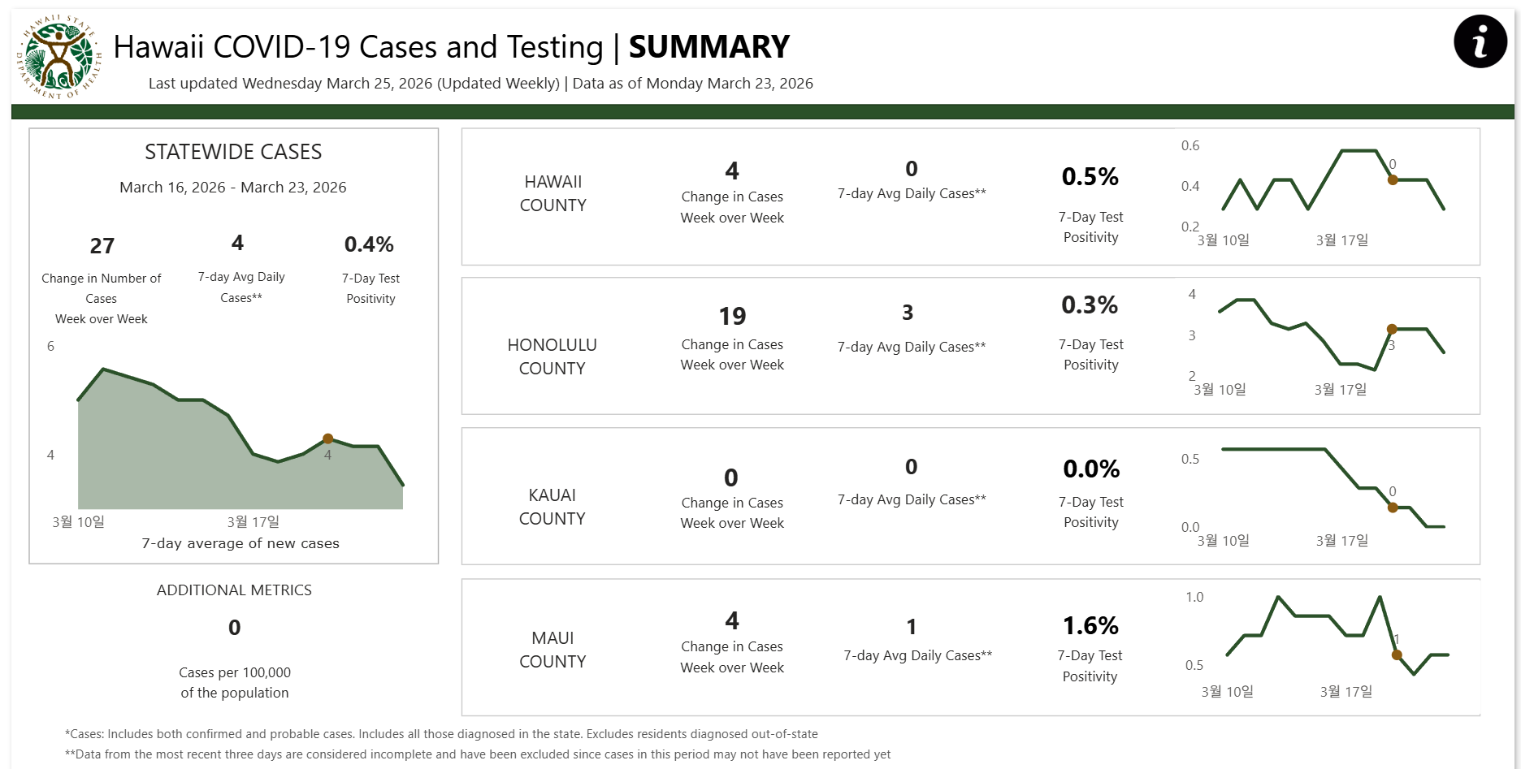Click the Hawaii Department of Health logo
The image size is (1521, 769).
pos(58,57)
